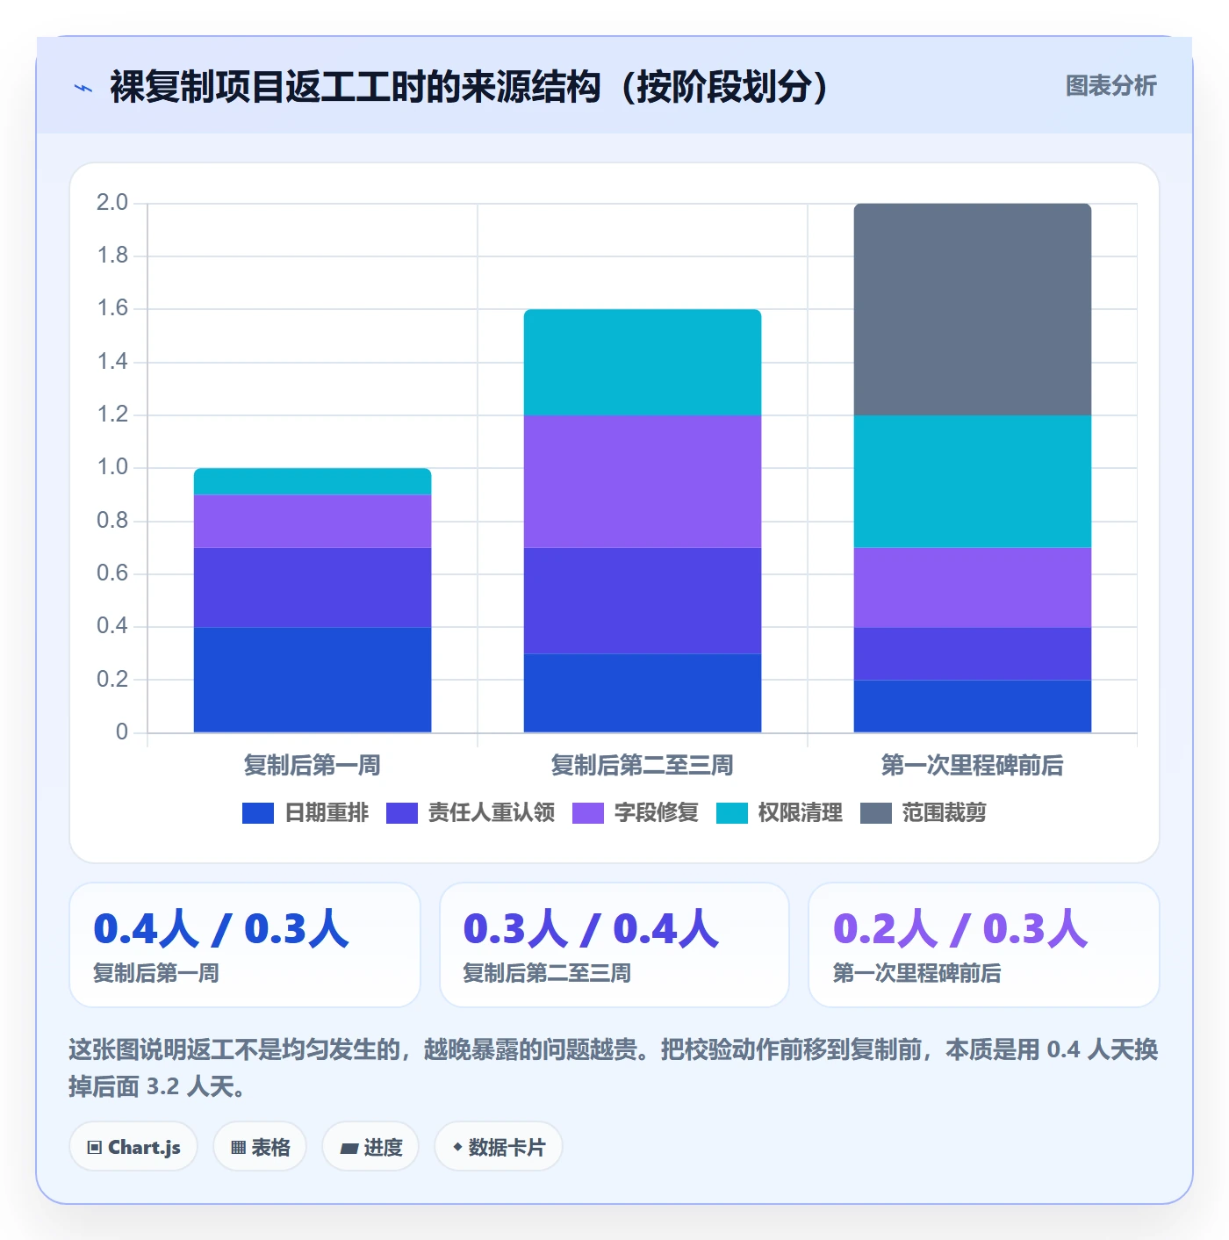
Task: Toggle the 责任人重认领 legend swatch
Action: [x=402, y=813]
